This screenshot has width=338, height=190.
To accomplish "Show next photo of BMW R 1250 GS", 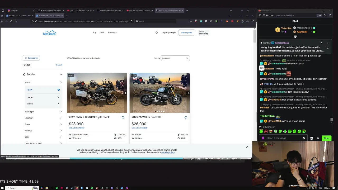I will coord(125,93).
